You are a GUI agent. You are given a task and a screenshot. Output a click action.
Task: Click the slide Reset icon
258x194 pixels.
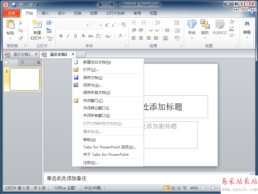click(49, 31)
